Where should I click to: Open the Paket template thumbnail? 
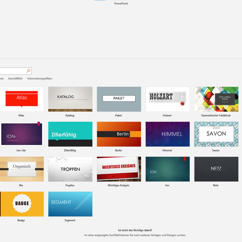click(x=119, y=99)
